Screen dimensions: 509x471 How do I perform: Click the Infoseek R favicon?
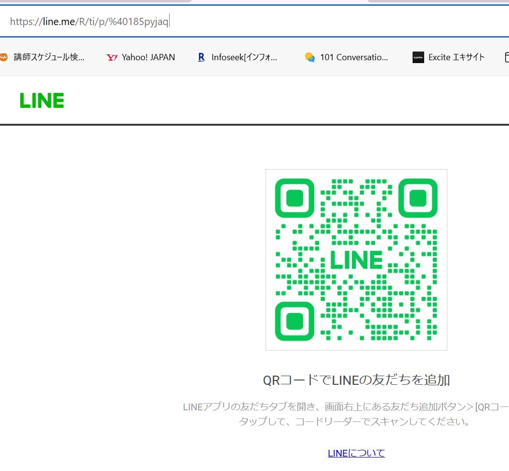point(201,57)
